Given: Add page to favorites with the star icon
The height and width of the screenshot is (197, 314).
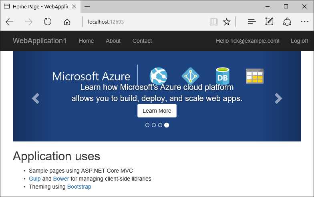Looking at the screenshot, I should pos(227,22).
